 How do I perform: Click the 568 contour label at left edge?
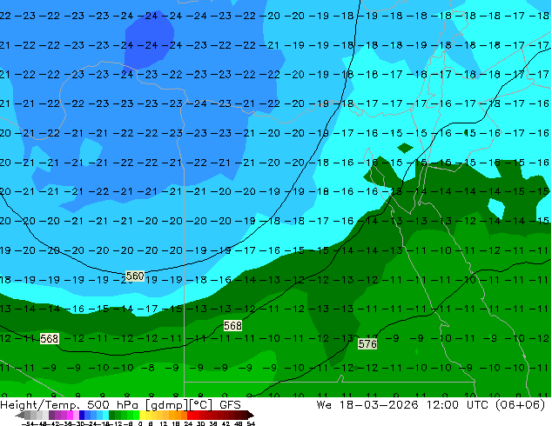click(49, 339)
